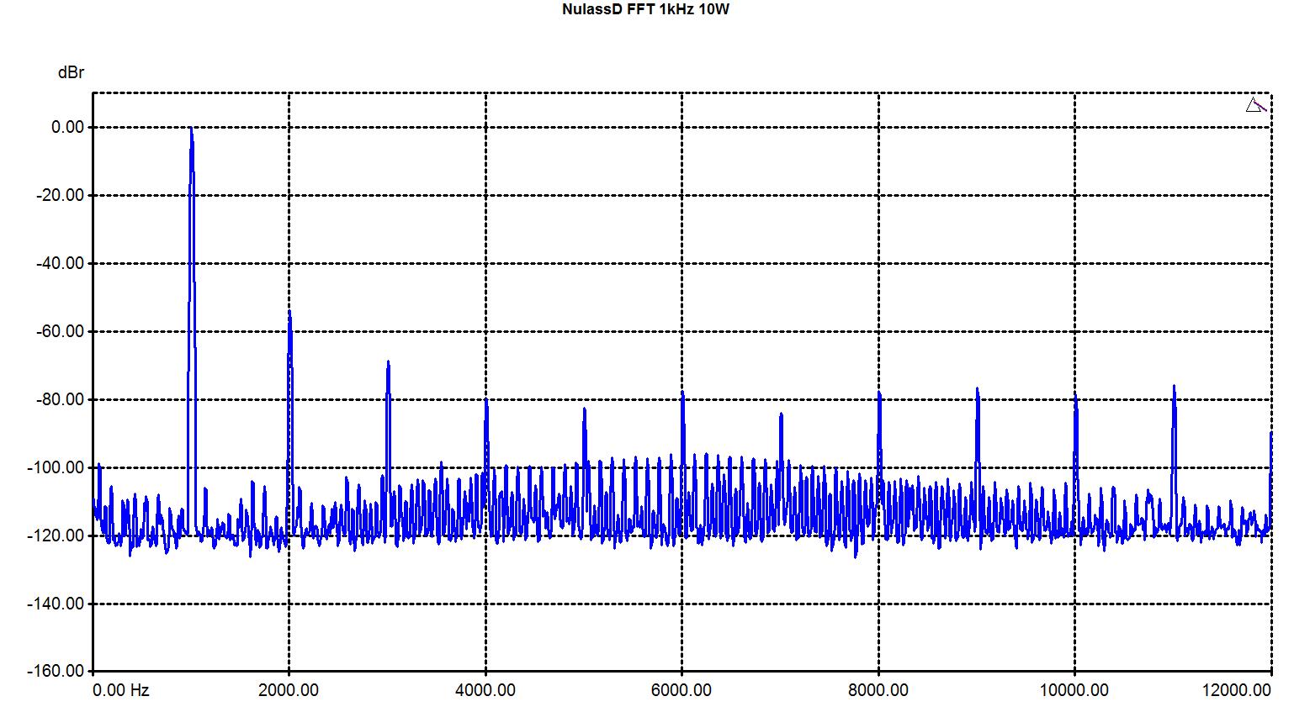This screenshot has height=728, width=1294.
Task: Click the dBr axis unit label
Action: pyautogui.click(x=71, y=73)
